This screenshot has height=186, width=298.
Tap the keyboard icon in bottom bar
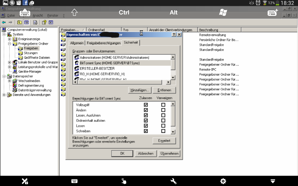point(74,181)
